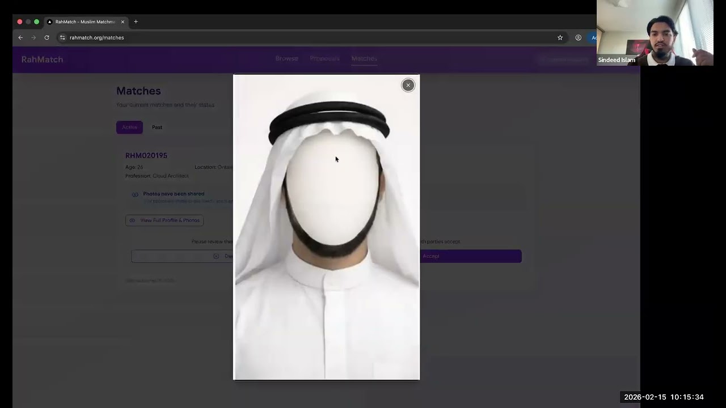This screenshot has height=408, width=726.
Task: View site information icon in address bar
Action: point(62,37)
